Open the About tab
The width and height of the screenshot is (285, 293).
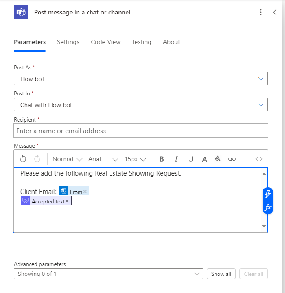[171, 42]
